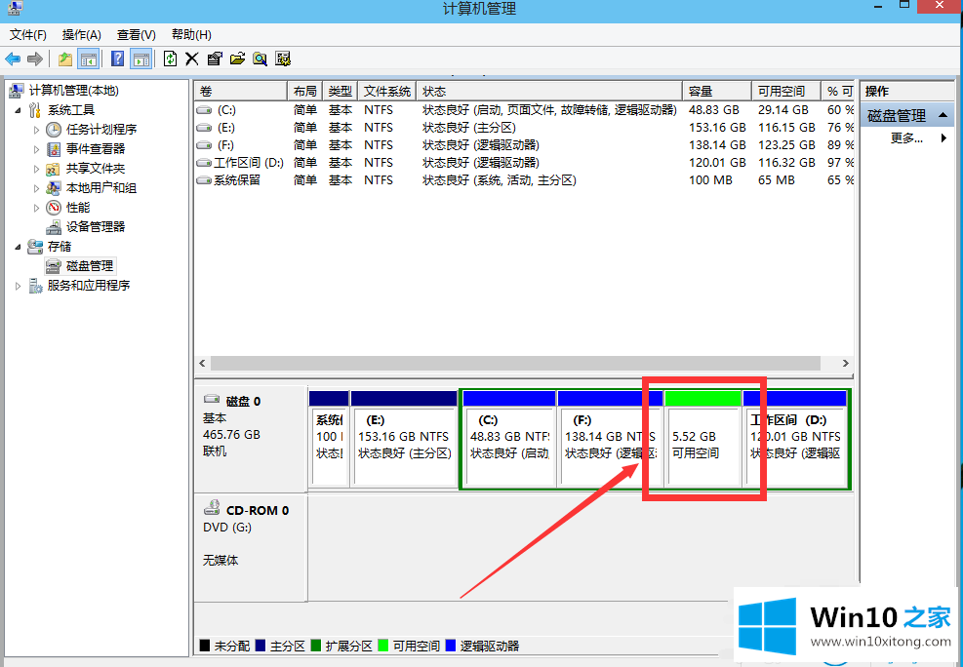
Task: Click the black X delete toolbar icon
Action: click(x=192, y=59)
